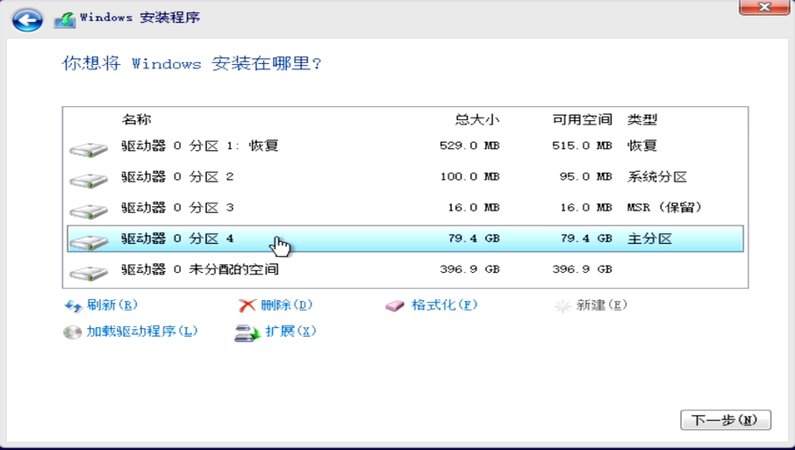
Task: Click the disabled 新建(E) link
Action: click(x=602, y=304)
